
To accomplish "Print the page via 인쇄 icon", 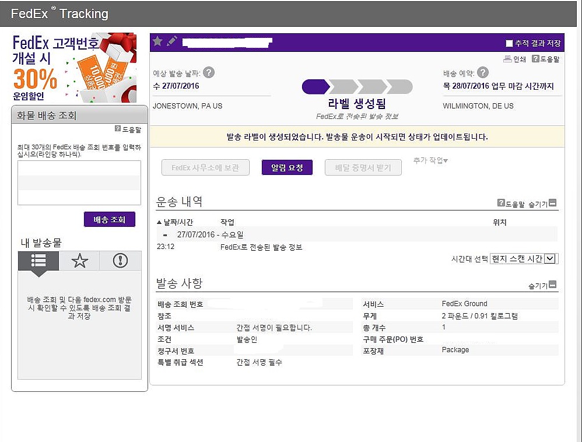I will tap(514, 59).
